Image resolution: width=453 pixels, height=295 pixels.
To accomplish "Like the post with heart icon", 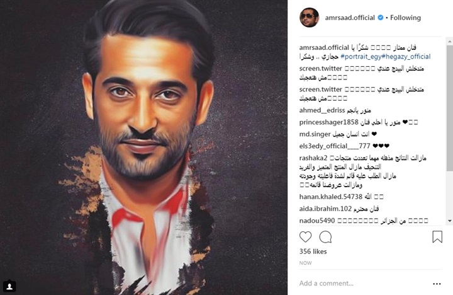I will 305,237.
